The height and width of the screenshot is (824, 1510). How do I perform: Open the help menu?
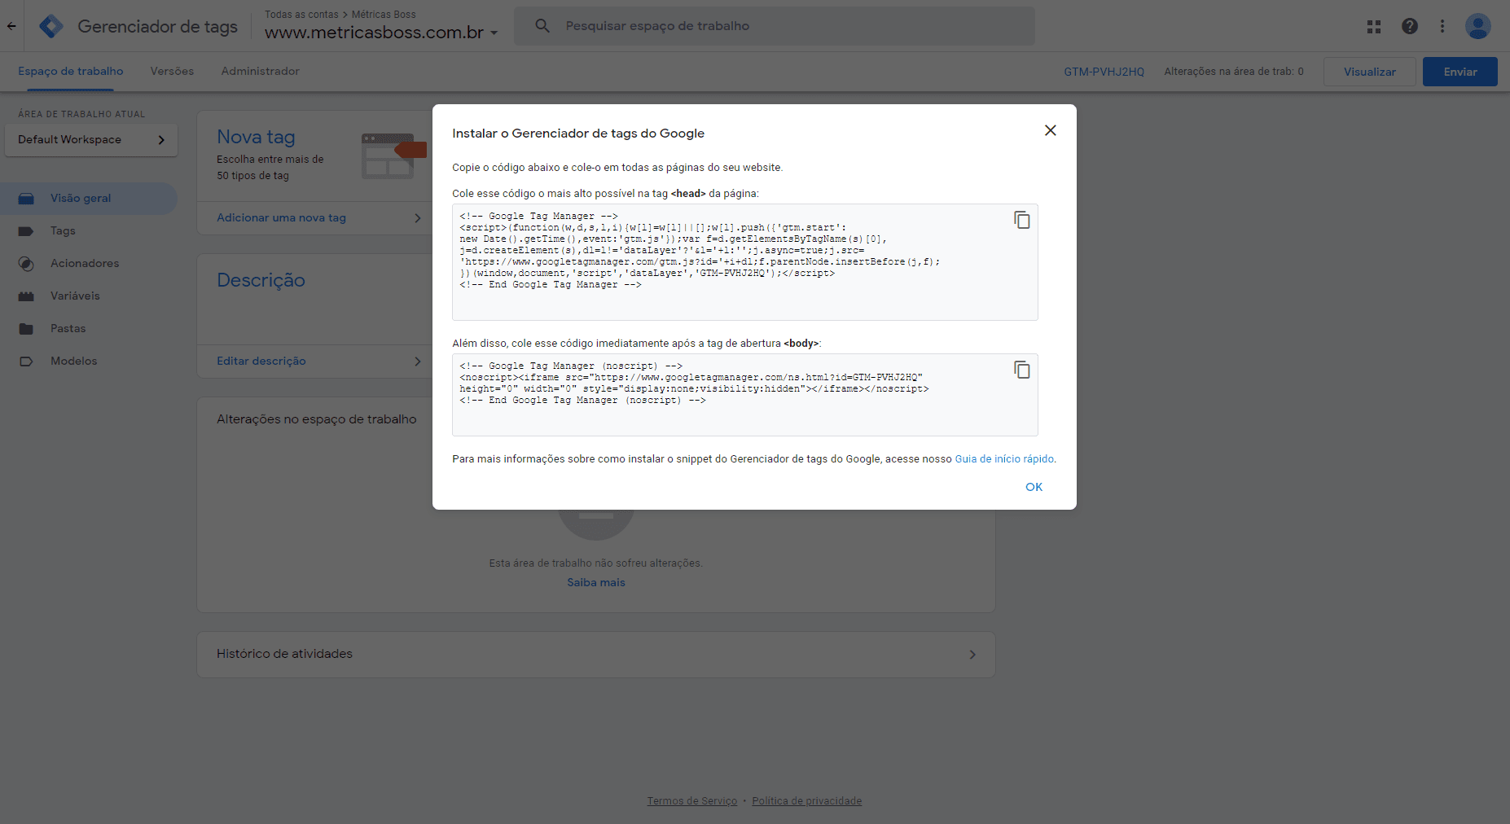[x=1410, y=26]
